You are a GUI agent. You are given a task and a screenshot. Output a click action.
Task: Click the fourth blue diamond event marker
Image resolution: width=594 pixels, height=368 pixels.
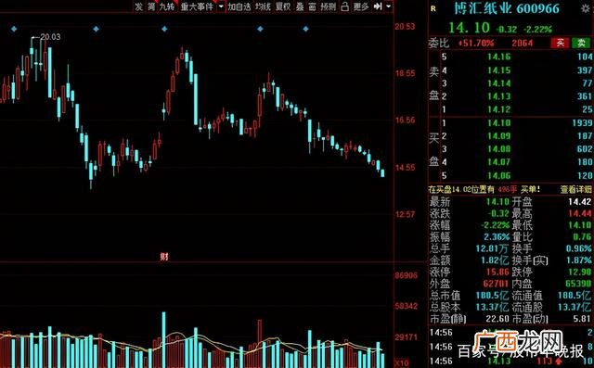click(x=260, y=29)
